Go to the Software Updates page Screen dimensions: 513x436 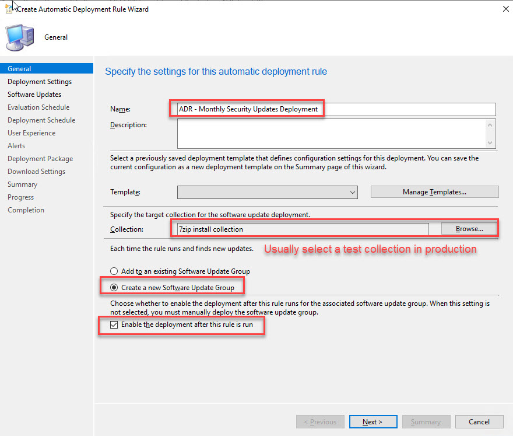click(34, 95)
